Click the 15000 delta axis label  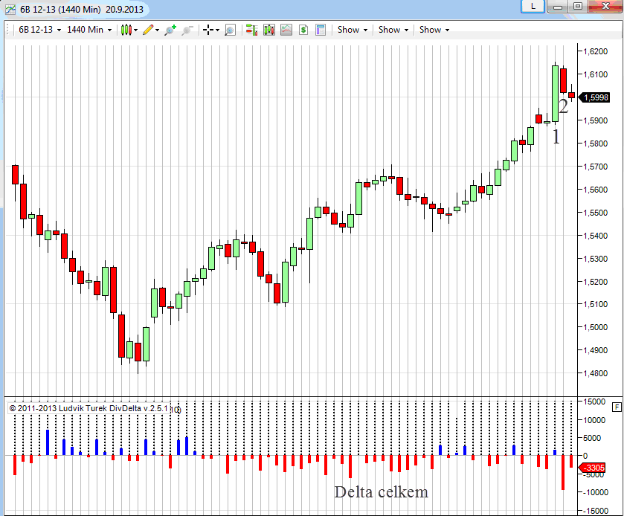pyautogui.click(x=594, y=401)
